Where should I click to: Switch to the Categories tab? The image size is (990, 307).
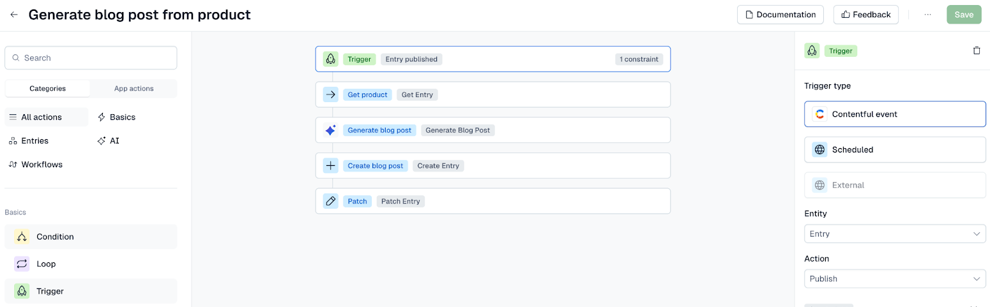click(x=48, y=89)
